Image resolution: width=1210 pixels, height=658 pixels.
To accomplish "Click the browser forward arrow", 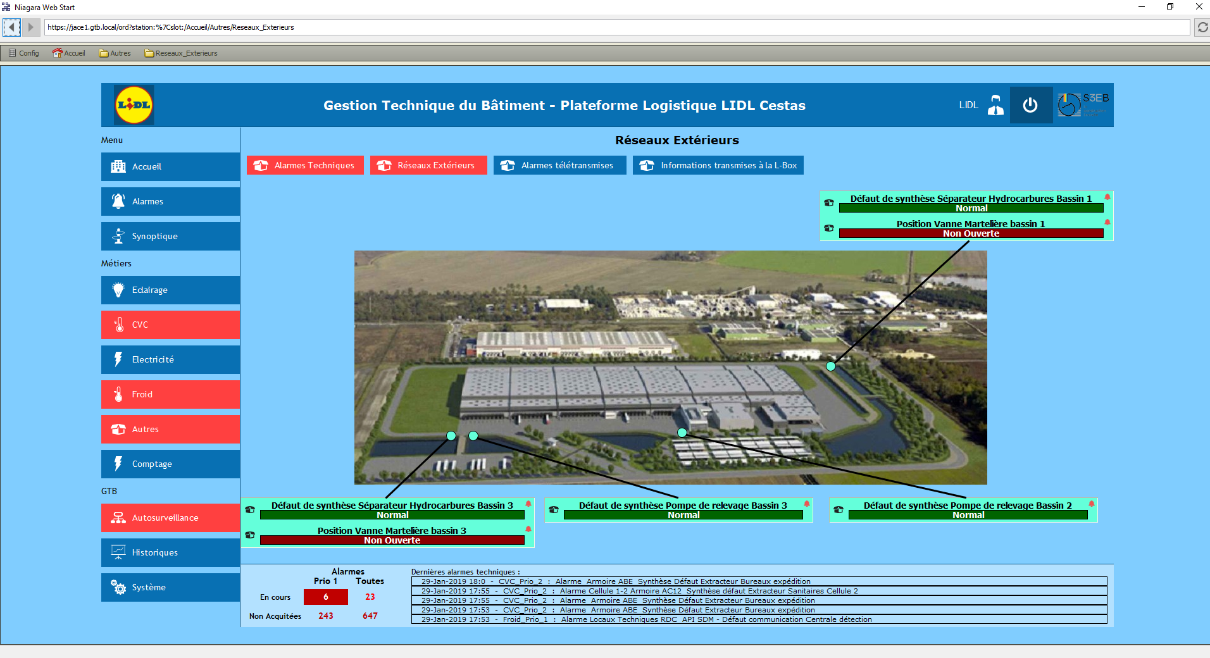I will (30, 27).
